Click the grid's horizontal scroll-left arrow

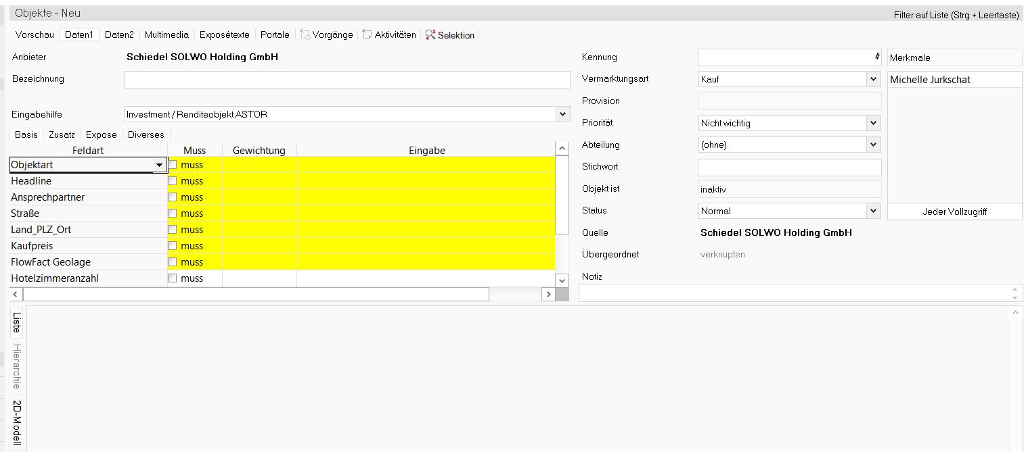[16, 294]
